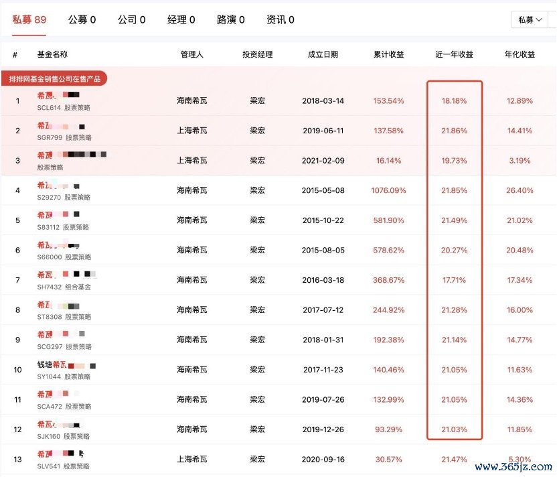
Task: Open the 资讯 0 tab
Action: pyautogui.click(x=280, y=20)
